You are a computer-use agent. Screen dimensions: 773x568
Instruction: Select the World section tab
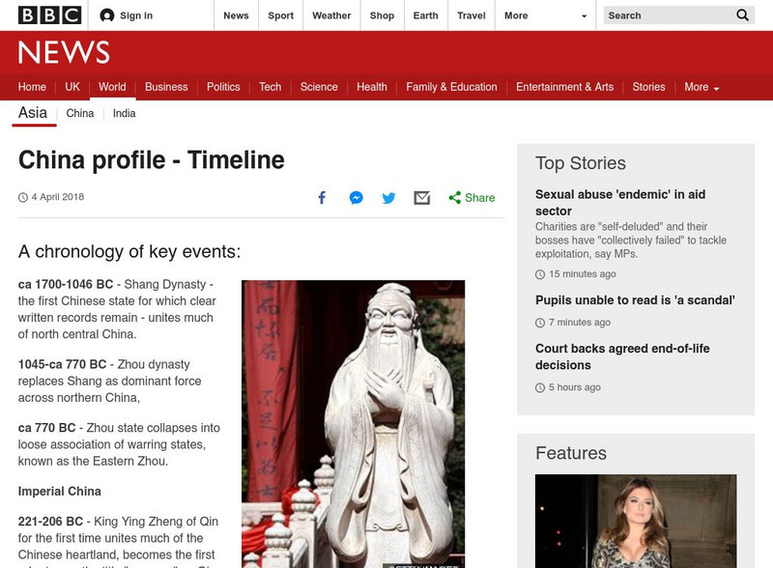click(x=112, y=87)
